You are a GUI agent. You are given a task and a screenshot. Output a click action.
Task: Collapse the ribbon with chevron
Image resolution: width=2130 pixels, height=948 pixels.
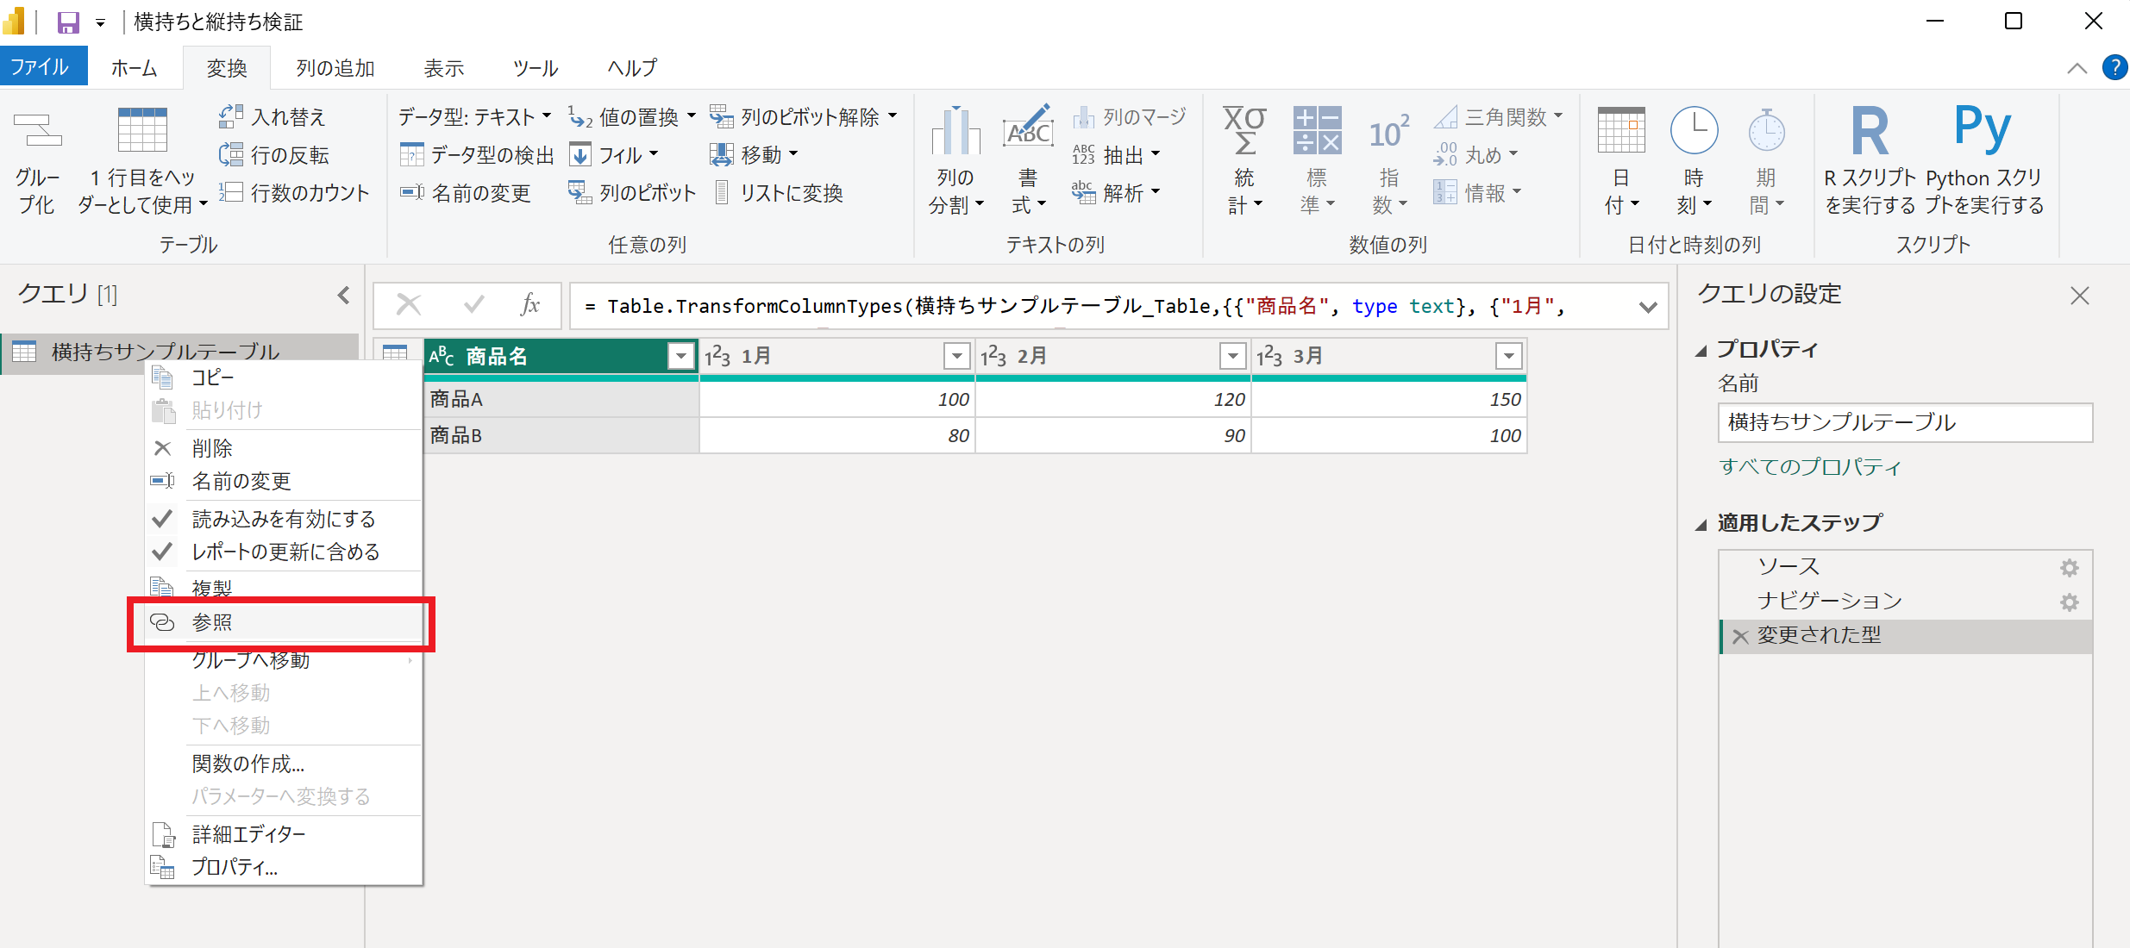(2077, 68)
